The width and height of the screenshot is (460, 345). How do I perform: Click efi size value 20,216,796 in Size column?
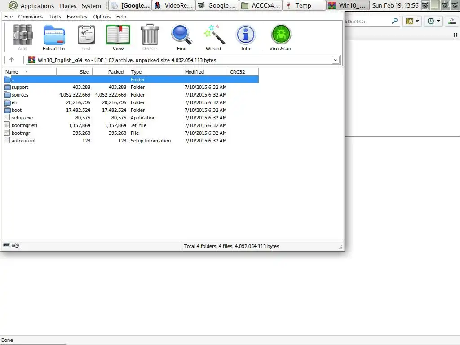pyautogui.click(x=78, y=102)
